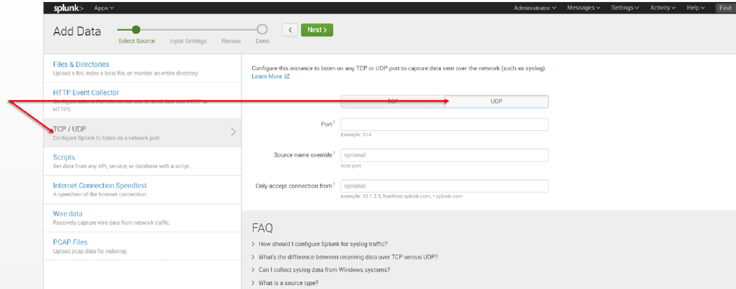Open the Administrator dropdown menu
The height and width of the screenshot is (289, 736).
535,8
